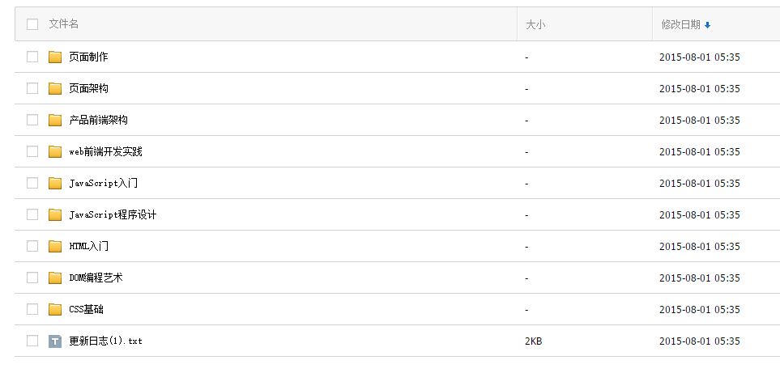Click the HTML入门 folder icon
This screenshot has height=373, width=780.
tap(55, 246)
